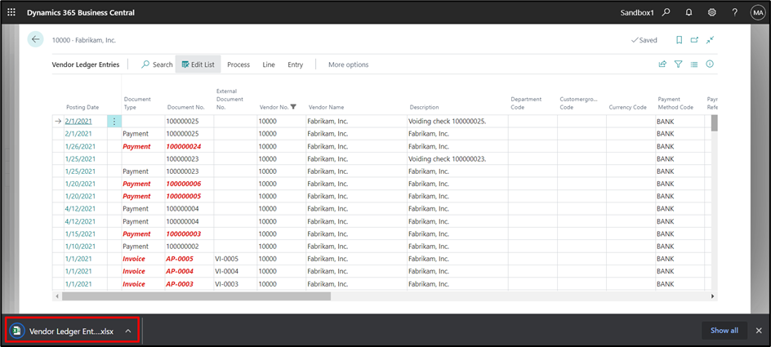
Task: Select invoice AP-0005
Action: click(x=180, y=259)
